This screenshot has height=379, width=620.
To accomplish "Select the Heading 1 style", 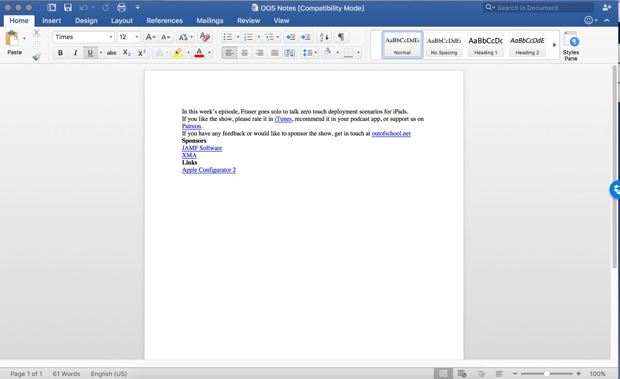I will pos(485,44).
